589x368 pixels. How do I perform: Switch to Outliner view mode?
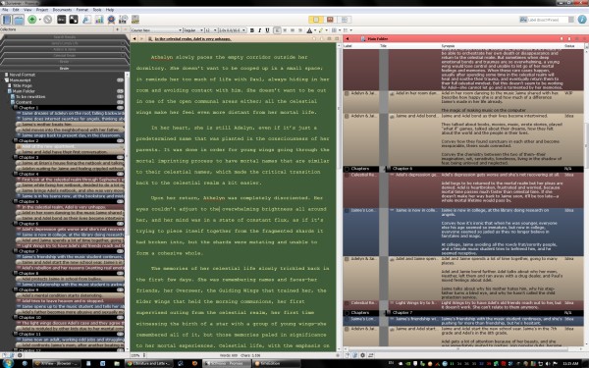click(345, 20)
